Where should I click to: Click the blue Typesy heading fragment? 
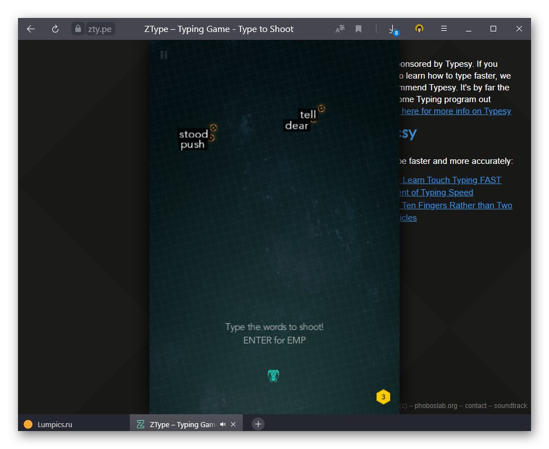pos(408,133)
